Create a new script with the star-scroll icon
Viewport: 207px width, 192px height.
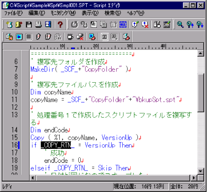point(9,24)
